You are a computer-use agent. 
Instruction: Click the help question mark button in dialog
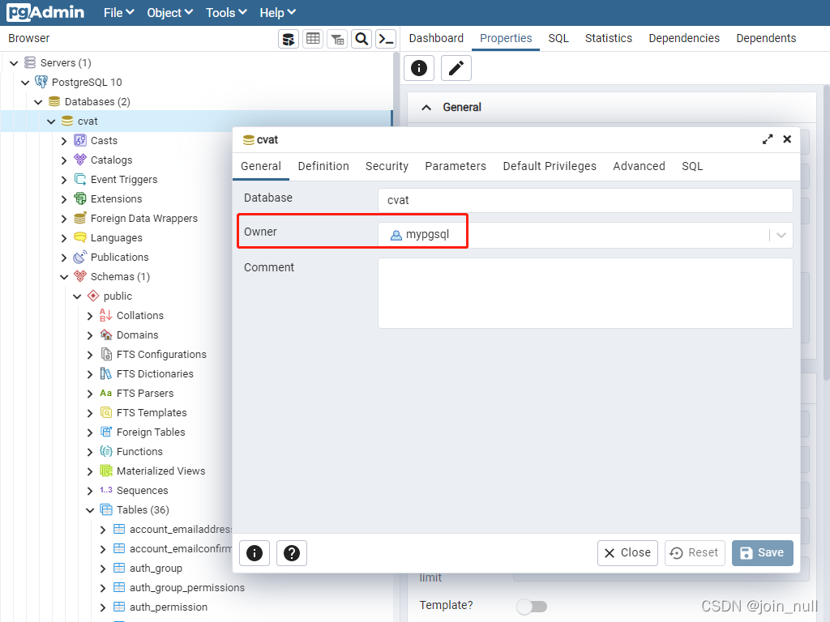coord(292,553)
